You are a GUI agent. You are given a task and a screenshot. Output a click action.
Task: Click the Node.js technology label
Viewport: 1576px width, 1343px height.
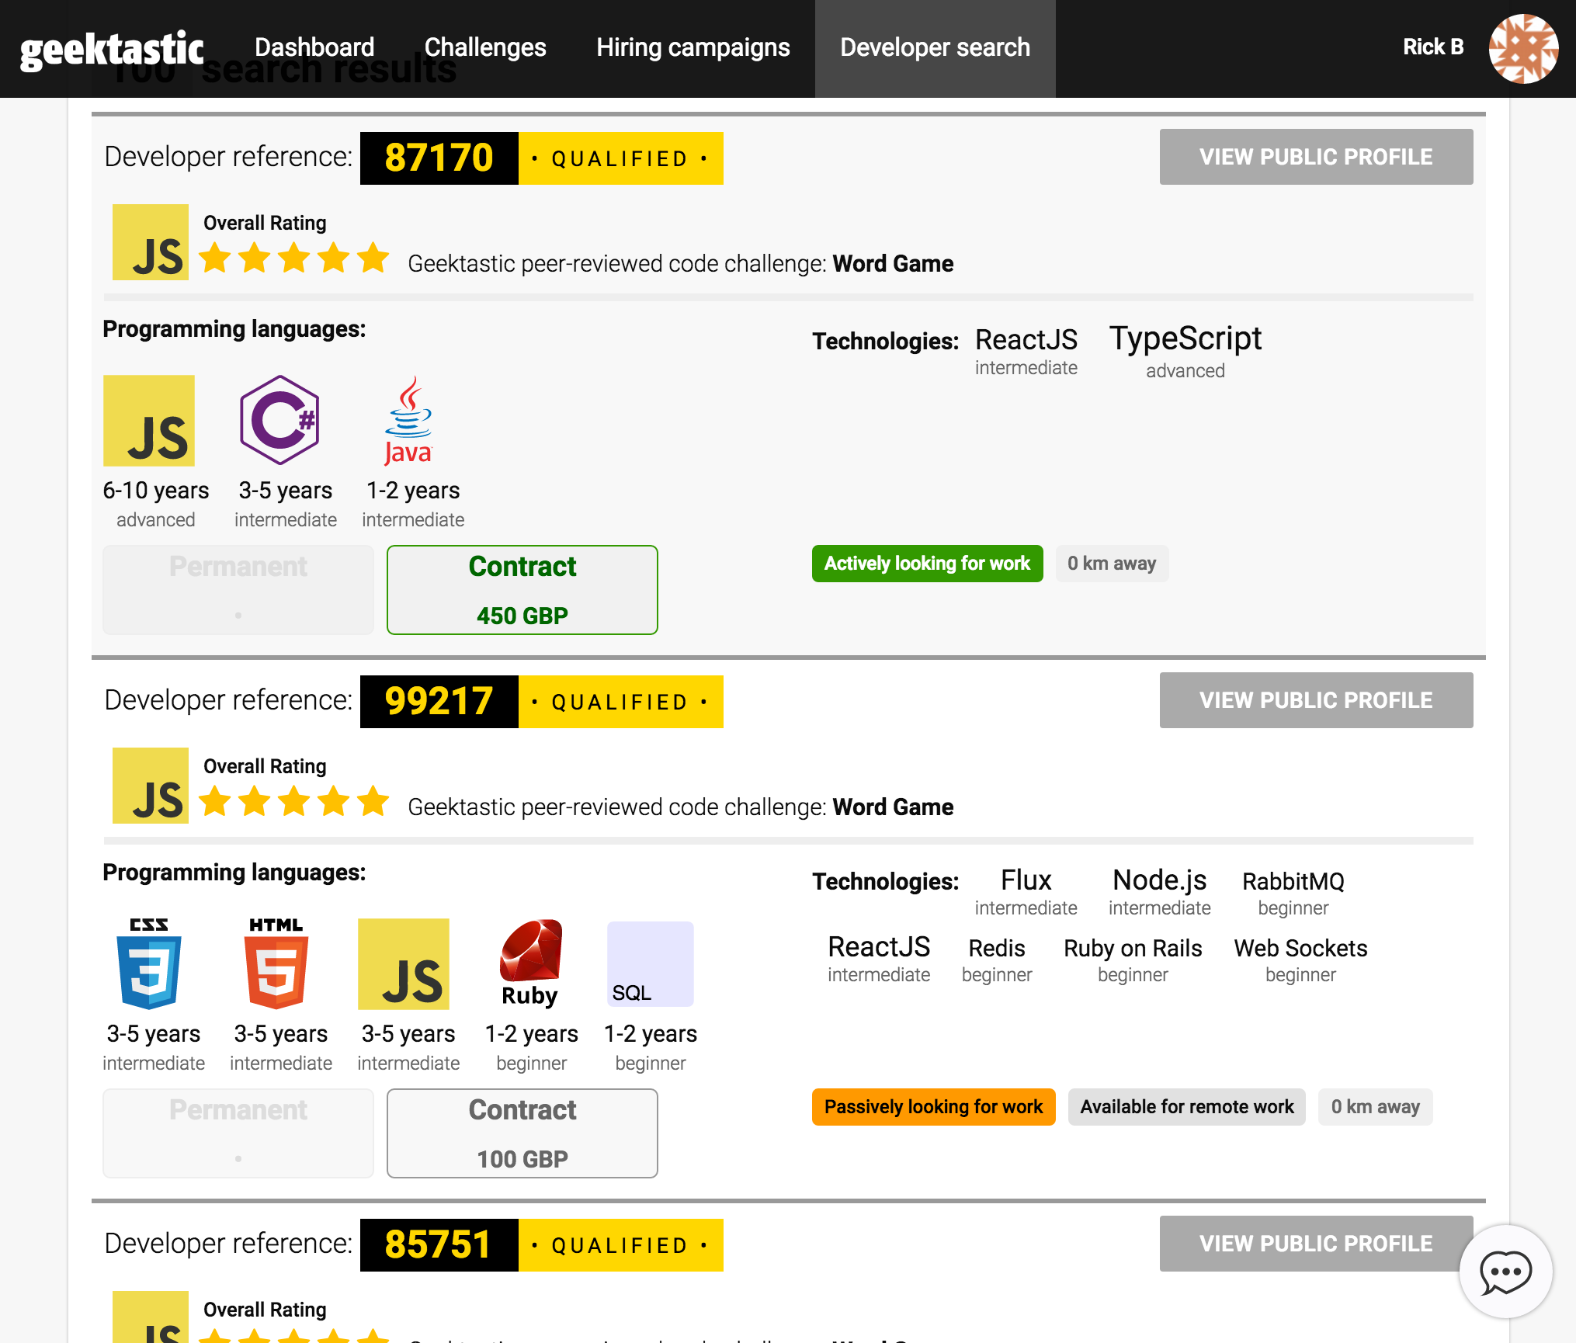[x=1160, y=880]
